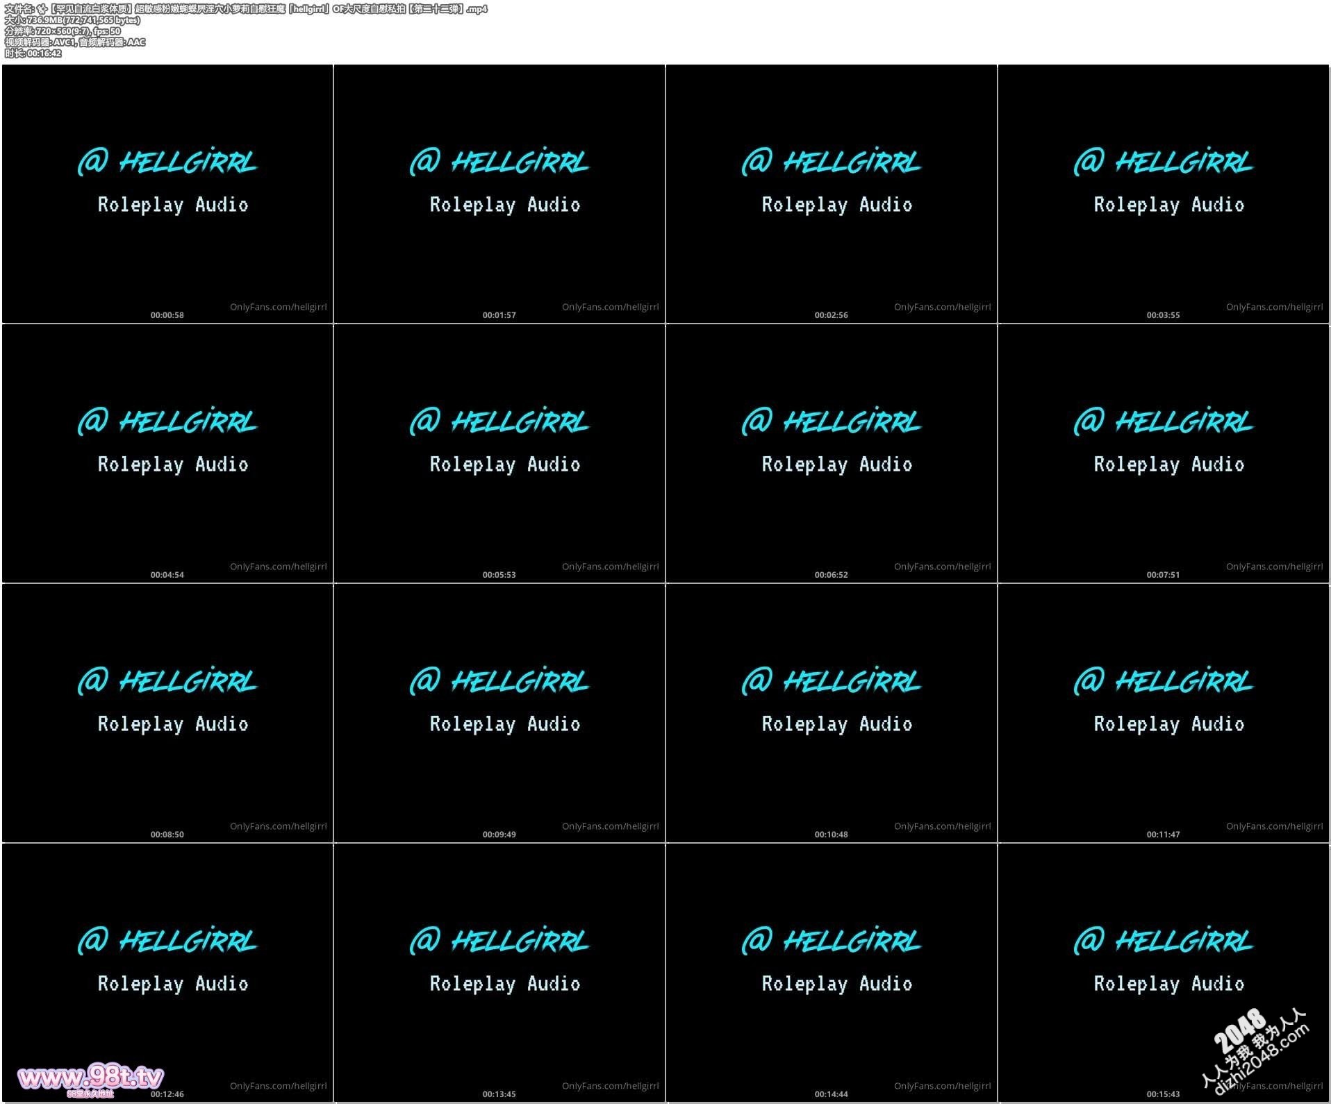Open the frame timestamped 00:15:43

1164,973
